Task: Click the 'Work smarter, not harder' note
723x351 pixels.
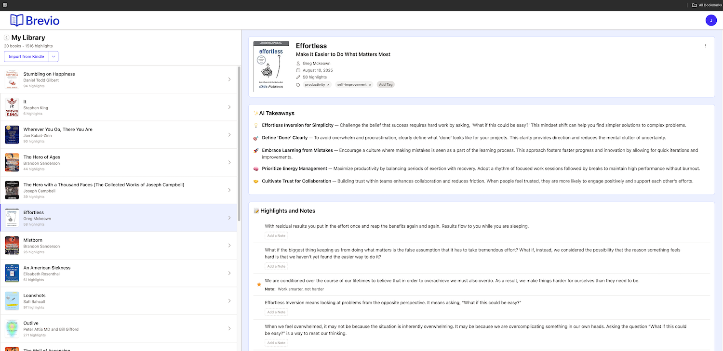Action: coord(301,289)
